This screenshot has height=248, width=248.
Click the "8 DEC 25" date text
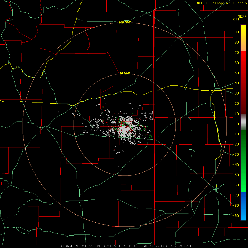coord(166,246)
